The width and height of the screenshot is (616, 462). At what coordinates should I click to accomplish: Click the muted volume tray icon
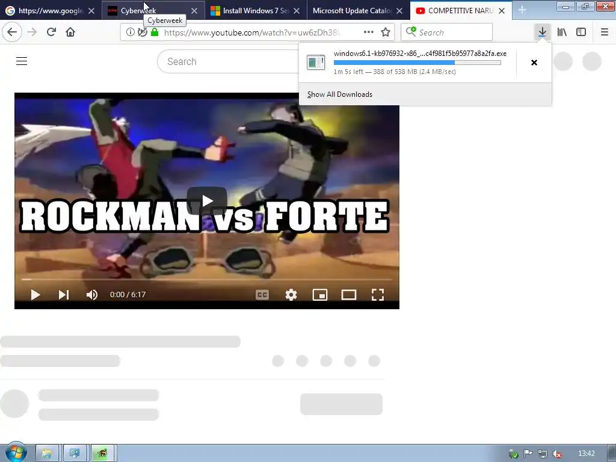pos(556,454)
